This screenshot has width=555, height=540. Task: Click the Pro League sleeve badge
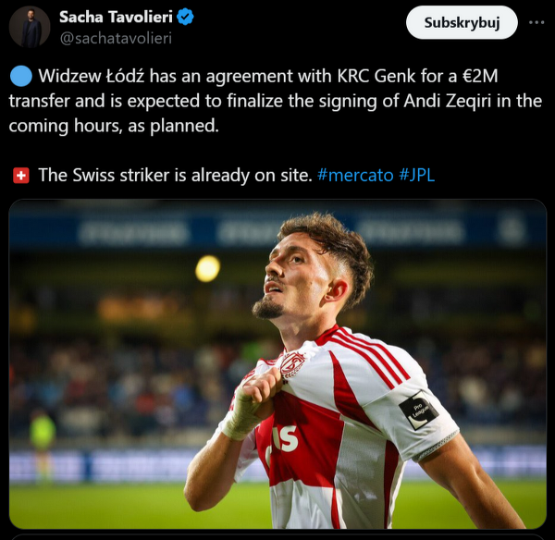[418, 410]
